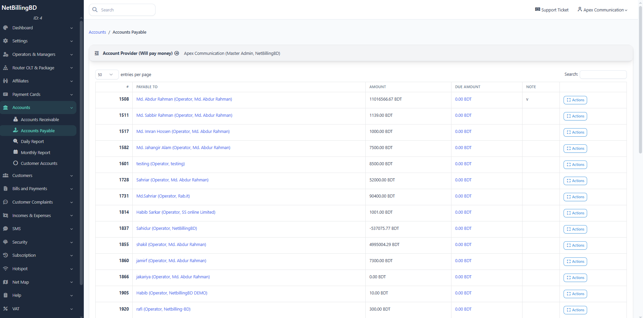Screen dimensions: 643x318
Task: Open Md. Sabbir Rahman payable link
Action: 184,115
